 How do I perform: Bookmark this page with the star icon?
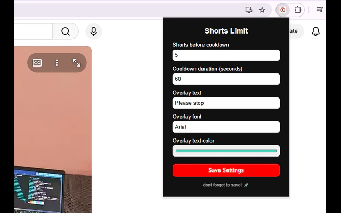(x=262, y=10)
